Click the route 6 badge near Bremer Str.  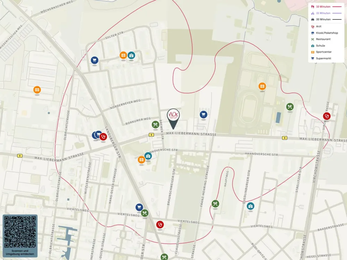[x=151, y=135]
